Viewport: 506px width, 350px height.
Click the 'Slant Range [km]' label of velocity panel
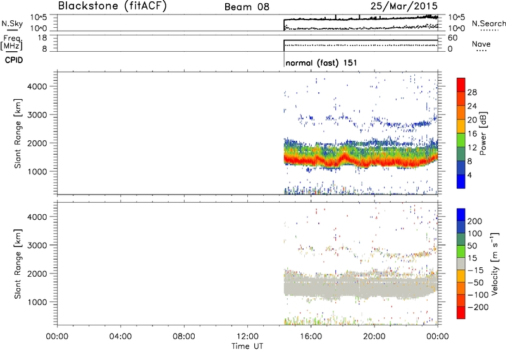pyautogui.click(x=18, y=263)
